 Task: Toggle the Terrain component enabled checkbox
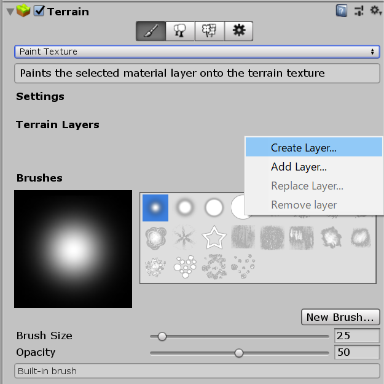[39, 11]
